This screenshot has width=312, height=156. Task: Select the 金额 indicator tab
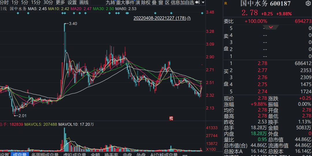(95, 154)
